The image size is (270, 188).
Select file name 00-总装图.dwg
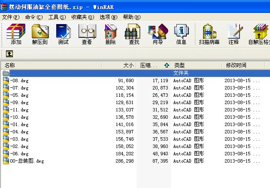coord(27,161)
